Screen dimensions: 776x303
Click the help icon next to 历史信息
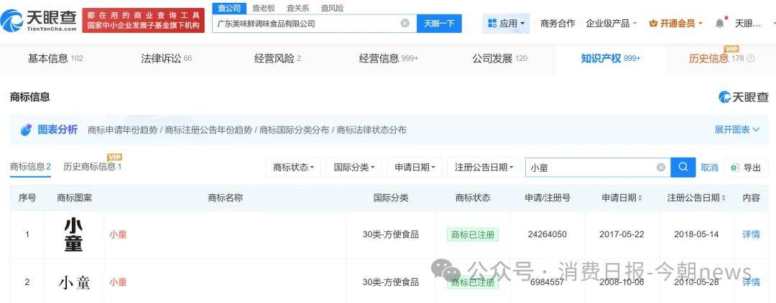click(x=750, y=59)
